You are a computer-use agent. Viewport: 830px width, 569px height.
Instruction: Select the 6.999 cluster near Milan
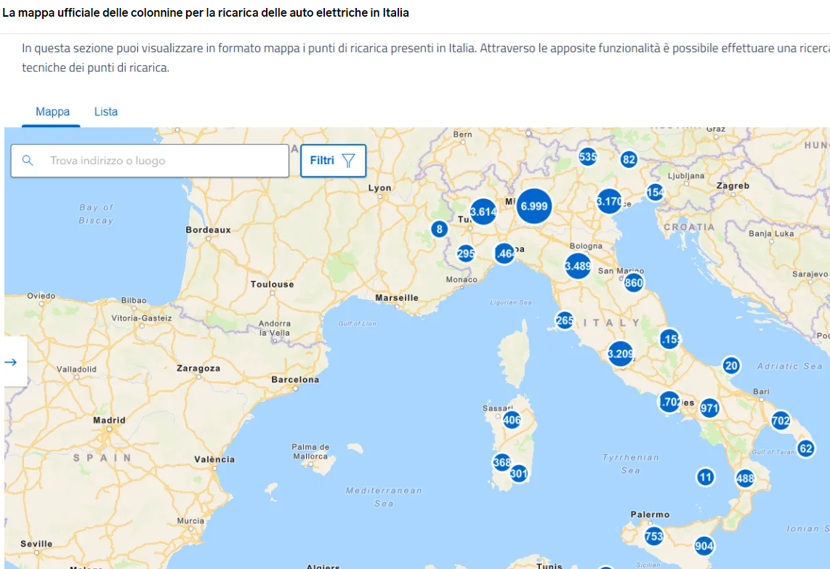point(533,206)
